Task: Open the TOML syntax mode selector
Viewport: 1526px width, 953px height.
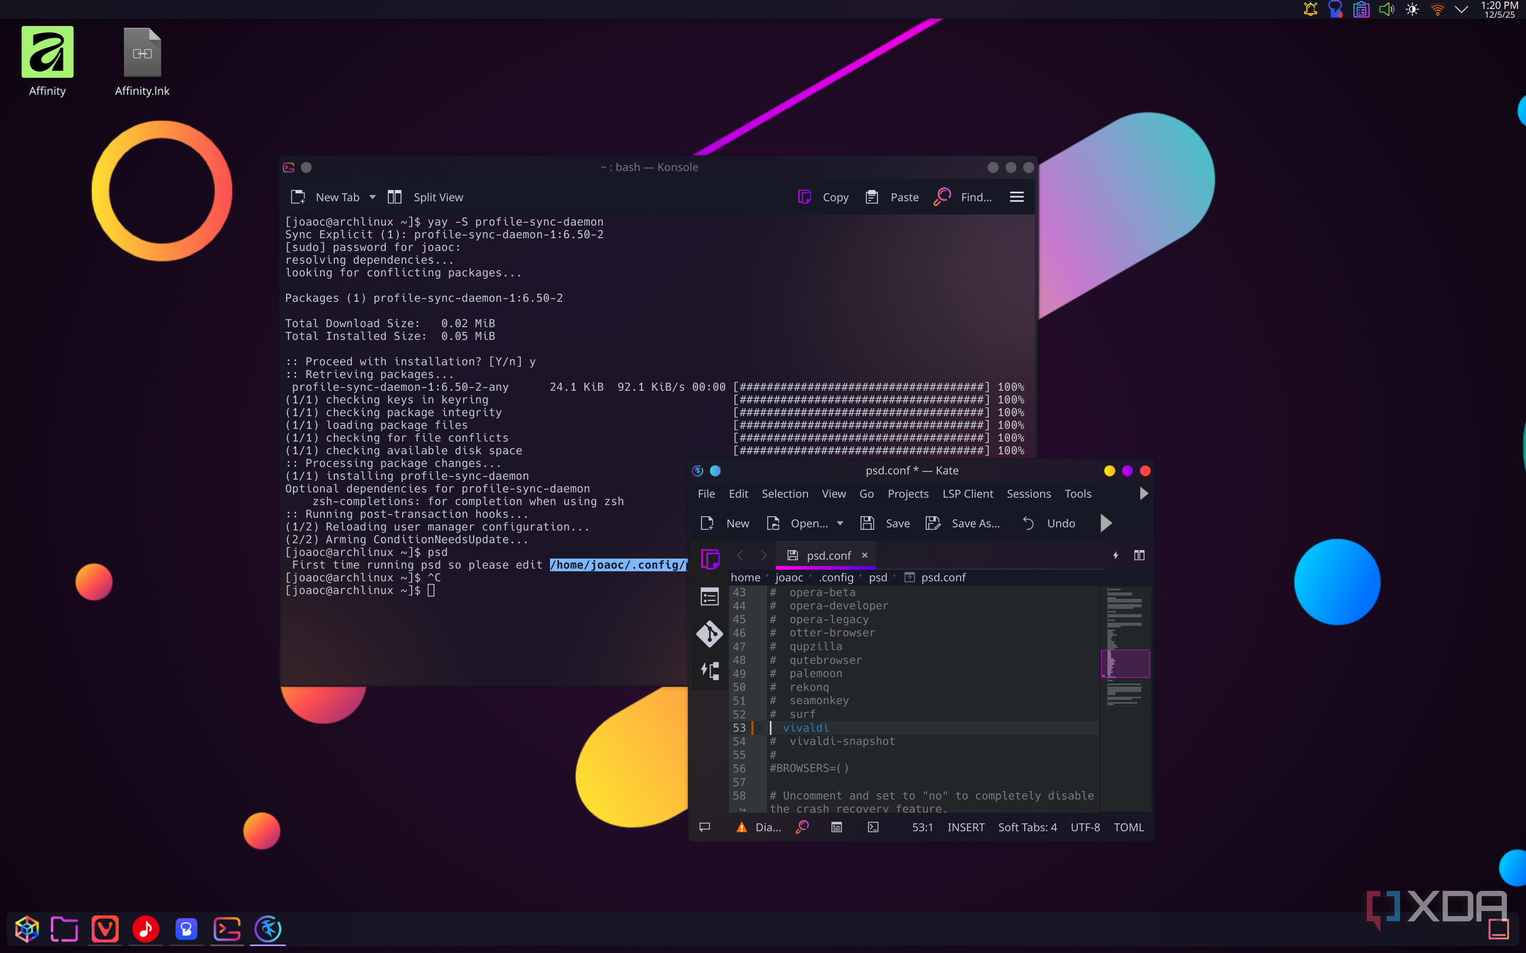Action: (x=1128, y=827)
